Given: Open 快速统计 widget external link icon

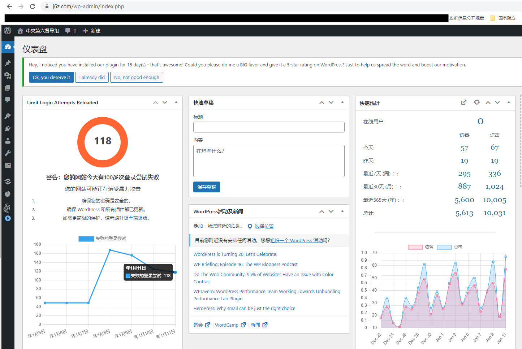Looking at the screenshot, I should [x=464, y=102].
